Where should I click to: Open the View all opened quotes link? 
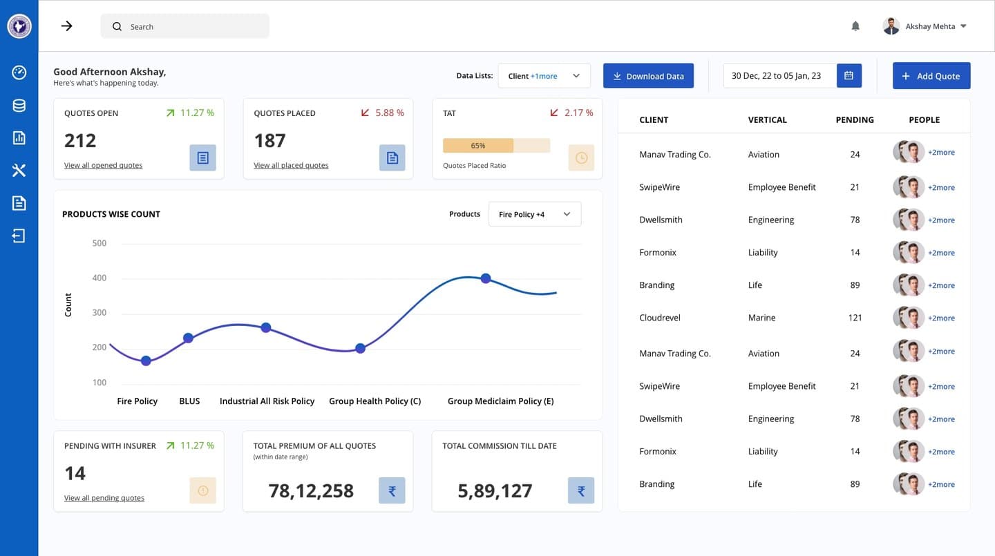[x=103, y=165]
